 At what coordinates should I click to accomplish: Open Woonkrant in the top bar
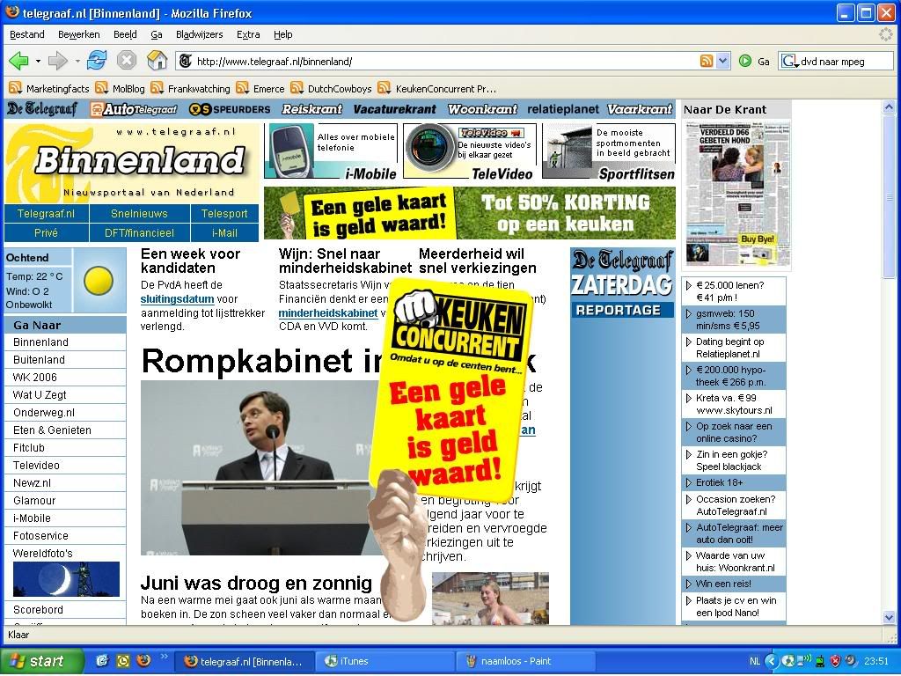tap(482, 108)
